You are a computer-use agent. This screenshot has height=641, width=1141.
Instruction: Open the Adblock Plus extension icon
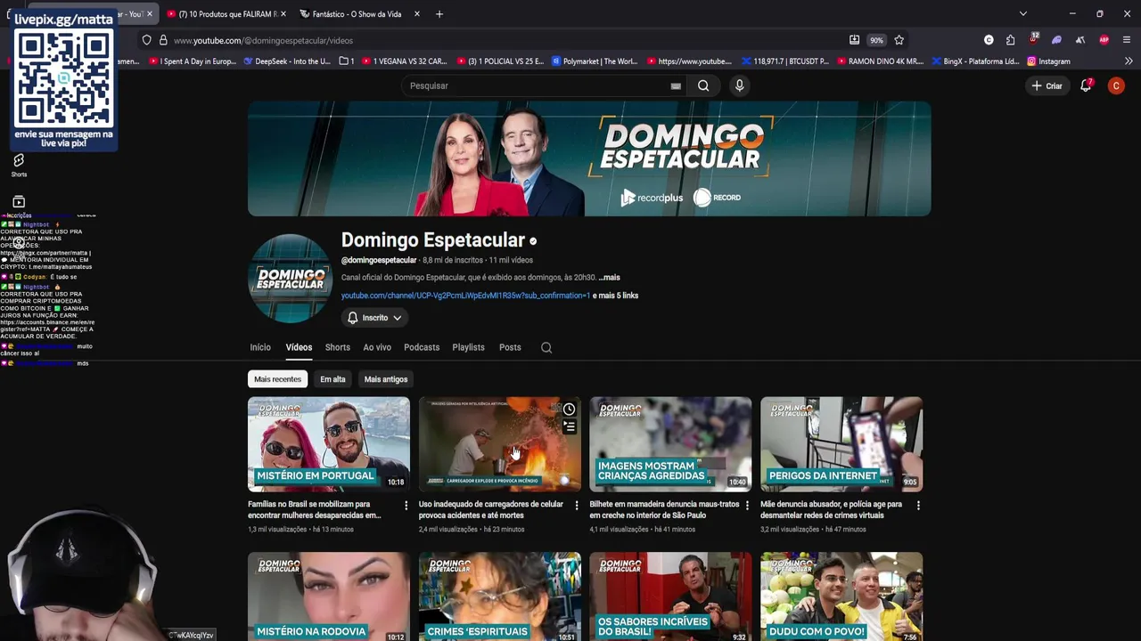[x=1104, y=40]
